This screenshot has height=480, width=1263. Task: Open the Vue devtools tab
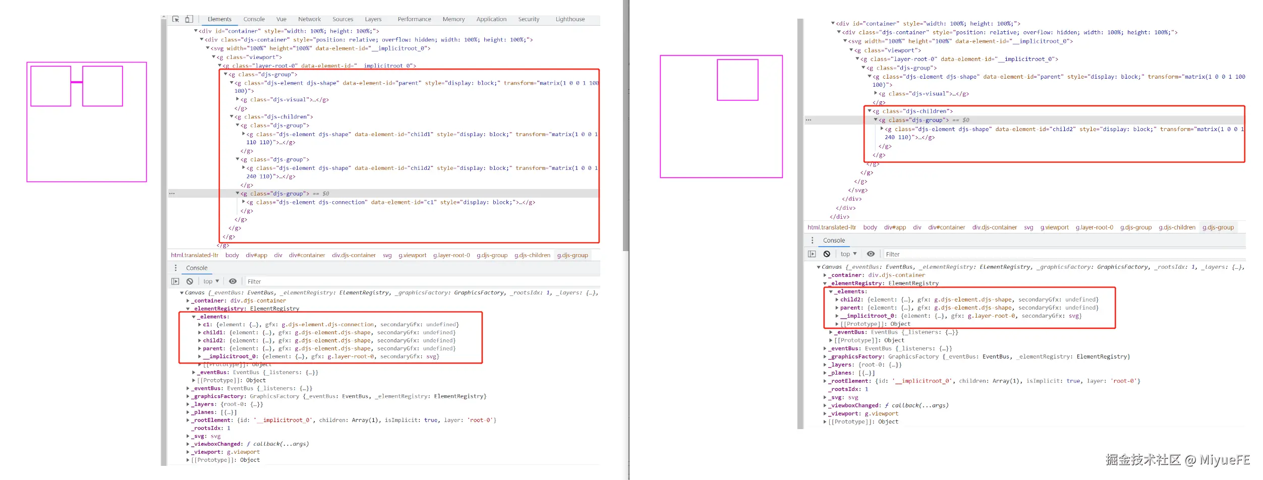tap(281, 19)
